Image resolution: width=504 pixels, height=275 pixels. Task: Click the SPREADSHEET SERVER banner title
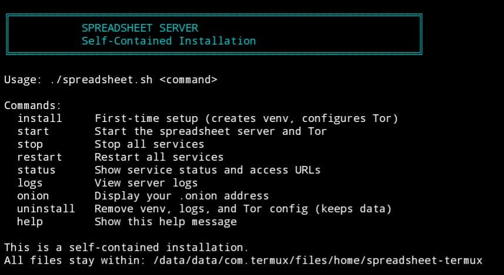140,28
